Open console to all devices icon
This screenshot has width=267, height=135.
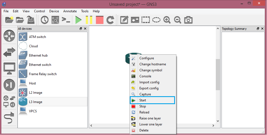(66, 20)
